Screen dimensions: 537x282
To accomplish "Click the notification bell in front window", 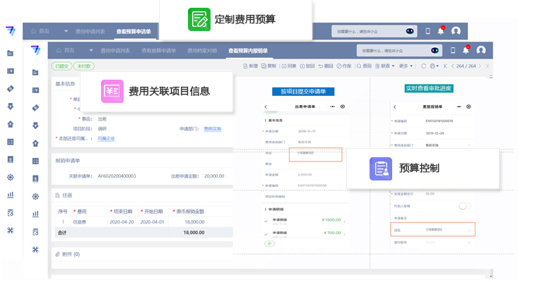I will (x=466, y=51).
